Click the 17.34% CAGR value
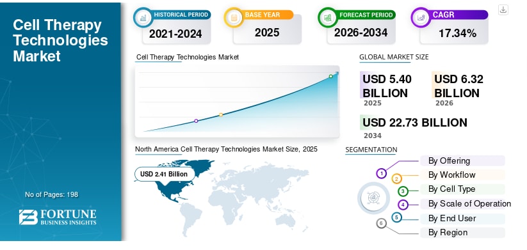Image resolution: width=527 pixels, height=250 pixels. click(x=457, y=33)
